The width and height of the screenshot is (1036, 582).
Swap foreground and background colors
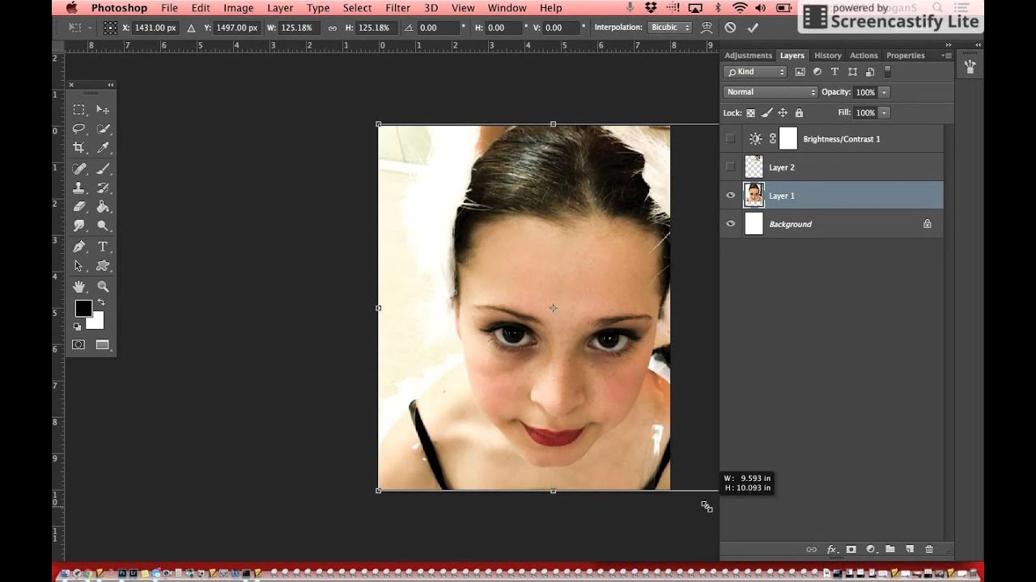[x=101, y=303]
